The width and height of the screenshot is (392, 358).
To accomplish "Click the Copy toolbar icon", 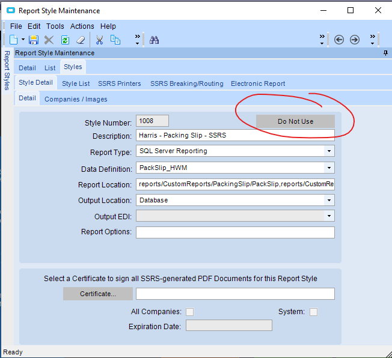I will pos(115,40).
